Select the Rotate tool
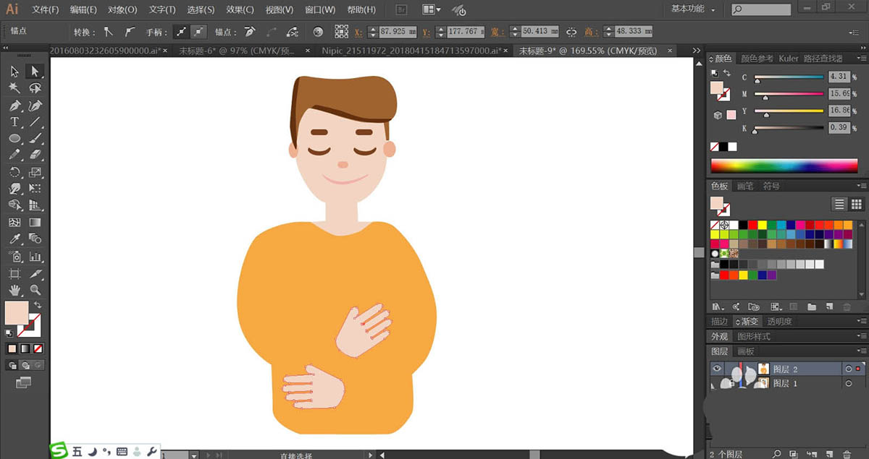 (14, 173)
